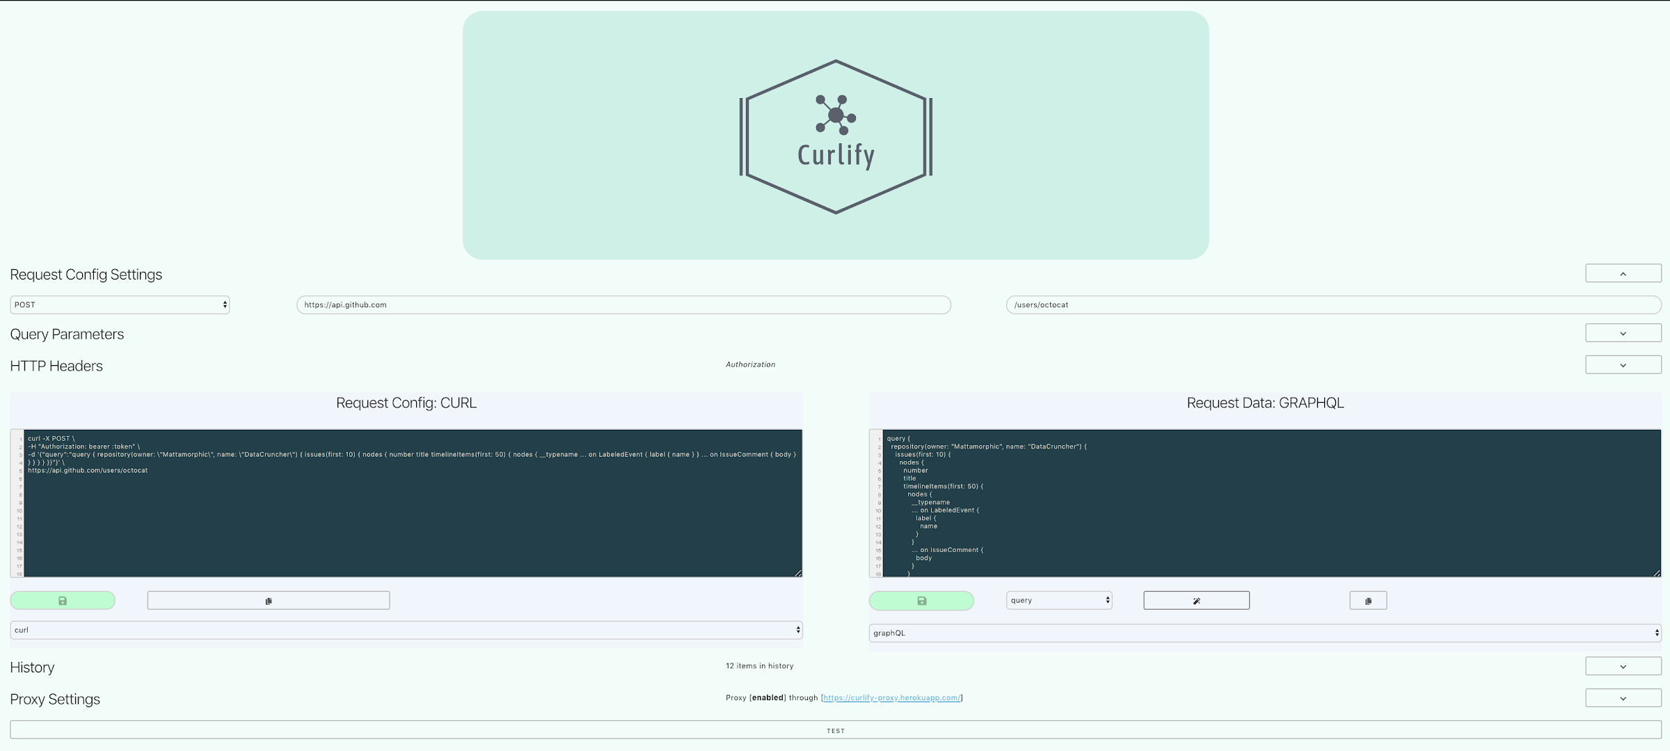Click the 'Request Data: GRAPHQL' title
1670x751 pixels.
[x=1265, y=403]
